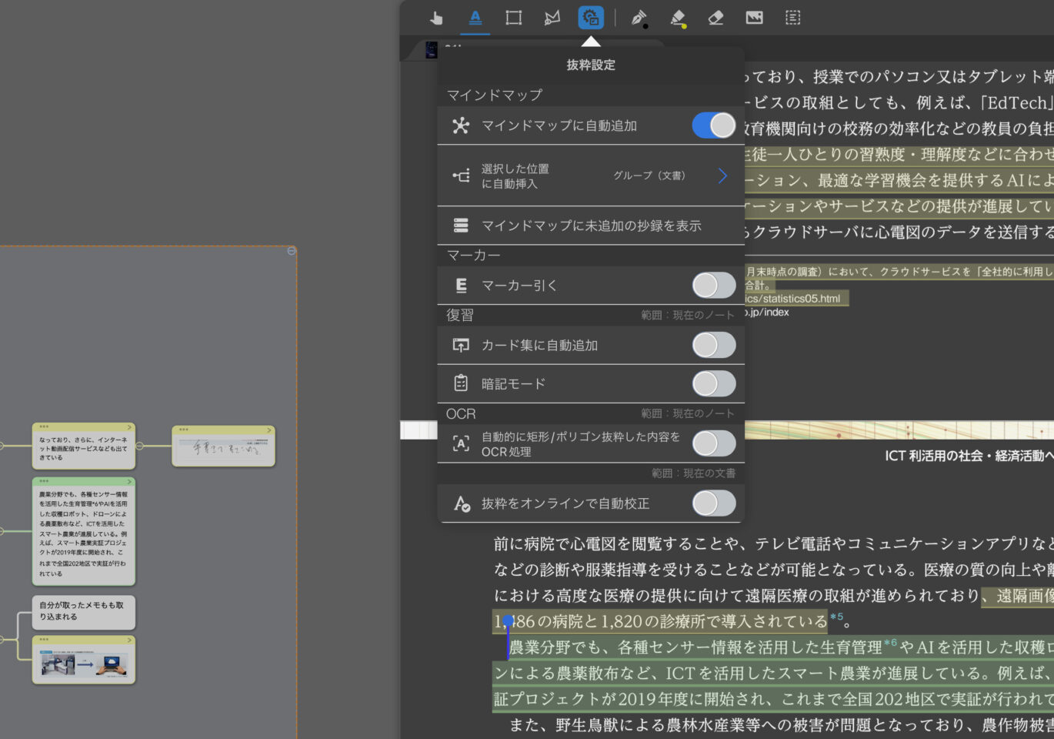Screen dimensions: 1054x739
Task: Select the hand pan tool
Action: point(437,18)
